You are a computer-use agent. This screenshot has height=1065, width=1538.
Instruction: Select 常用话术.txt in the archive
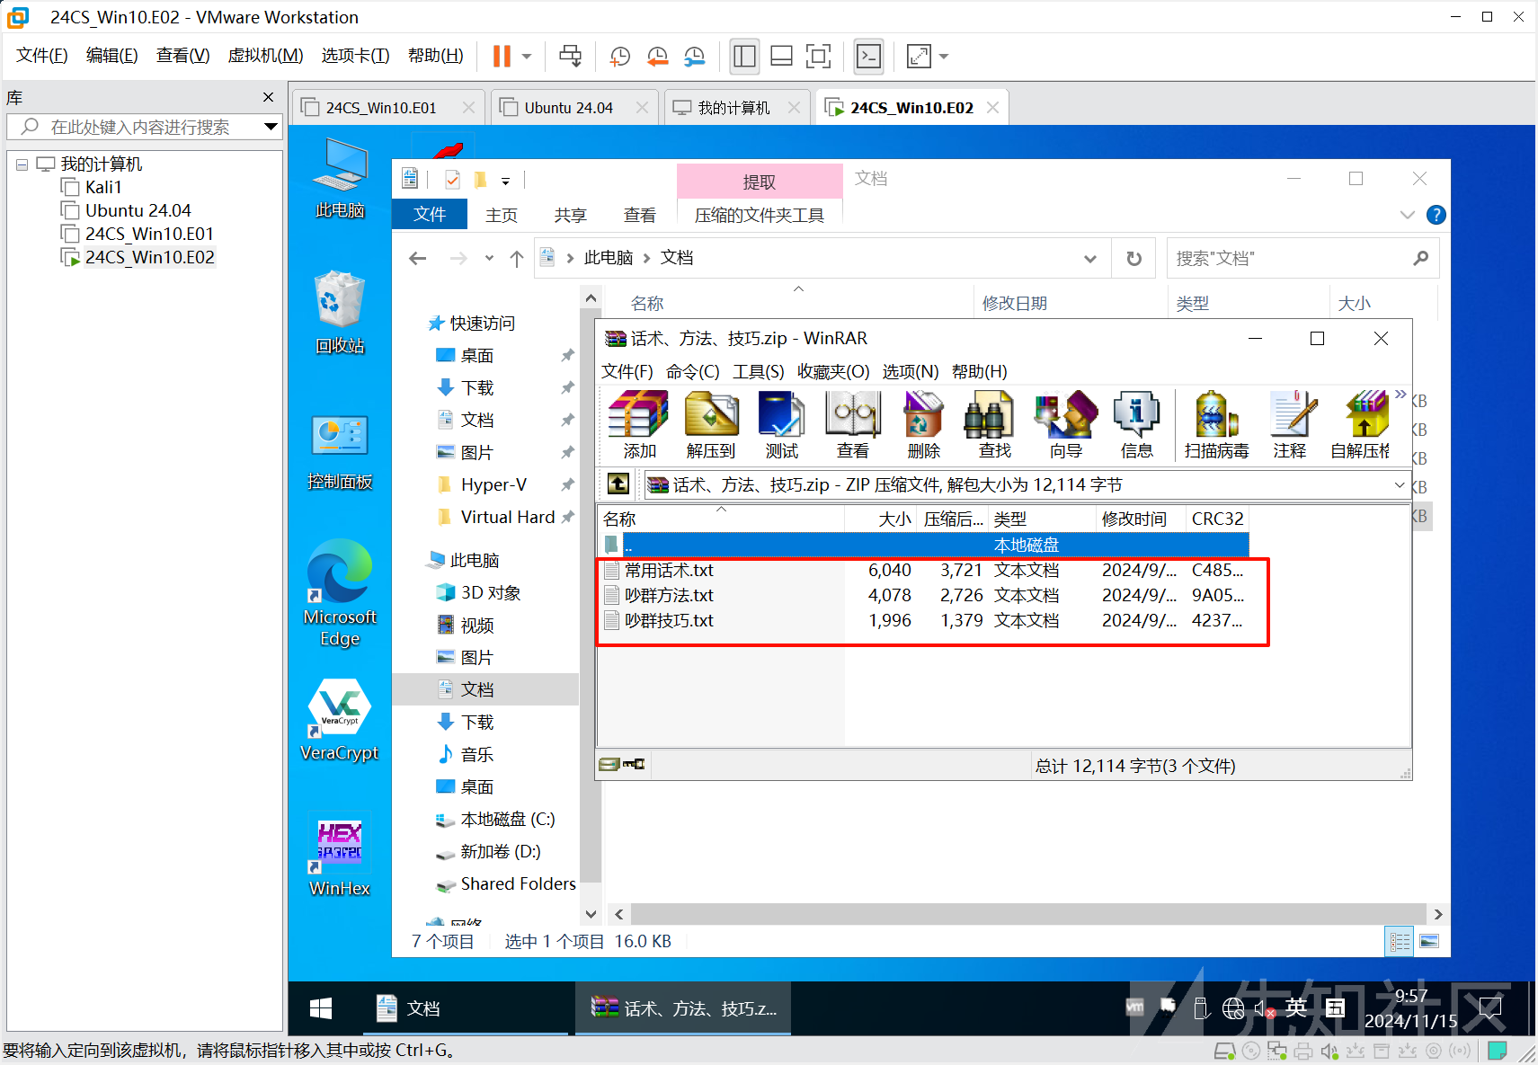(669, 570)
